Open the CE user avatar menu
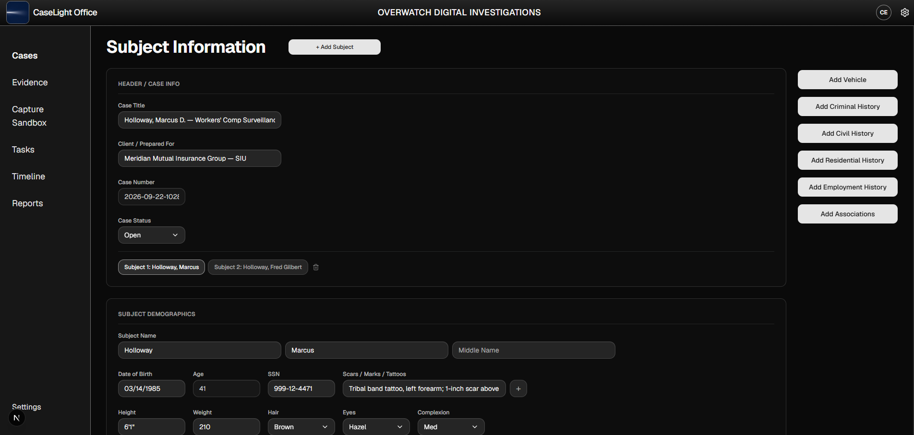 pyautogui.click(x=884, y=12)
